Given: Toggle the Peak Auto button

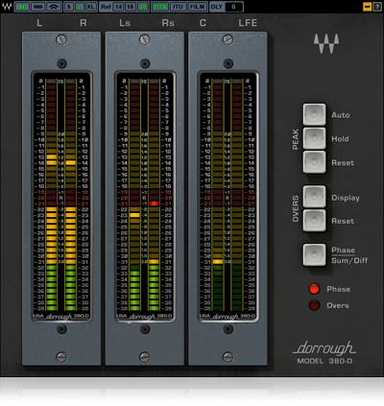Looking at the screenshot, I should tap(314, 114).
